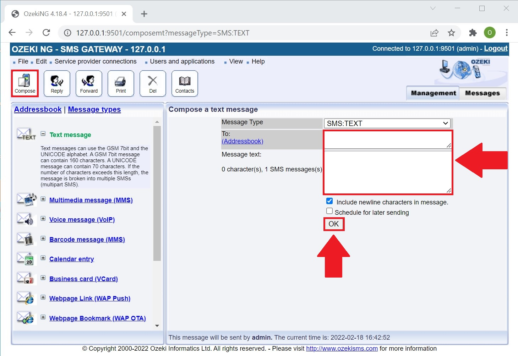Image resolution: width=518 pixels, height=356 pixels.
Task: Open the Users and applications menu
Action: point(182,61)
